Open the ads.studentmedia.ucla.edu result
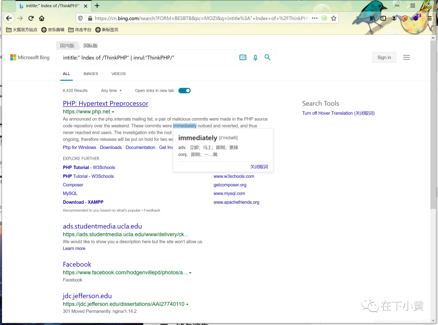 coord(102,226)
